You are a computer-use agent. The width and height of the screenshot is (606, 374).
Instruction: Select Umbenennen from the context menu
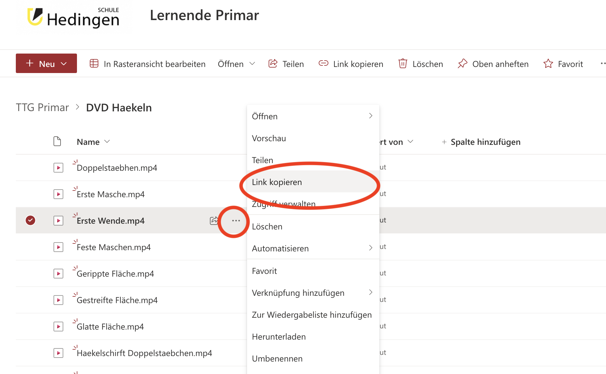click(277, 358)
